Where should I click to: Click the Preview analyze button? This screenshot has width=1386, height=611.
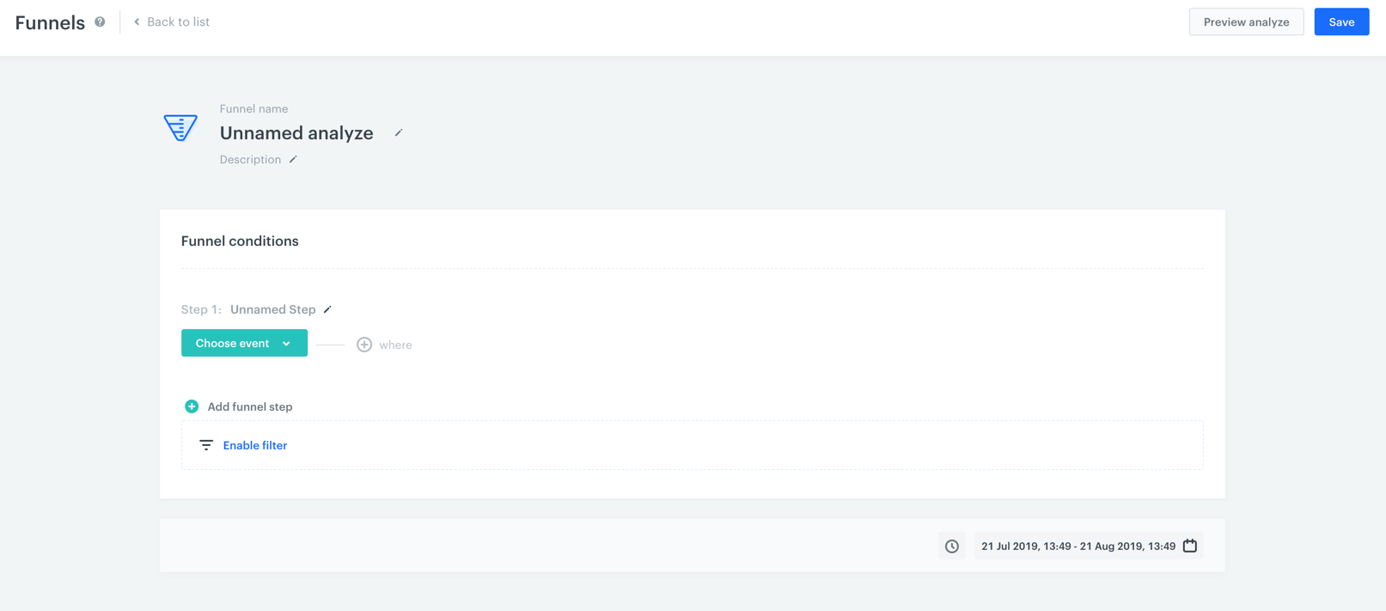point(1246,22)
